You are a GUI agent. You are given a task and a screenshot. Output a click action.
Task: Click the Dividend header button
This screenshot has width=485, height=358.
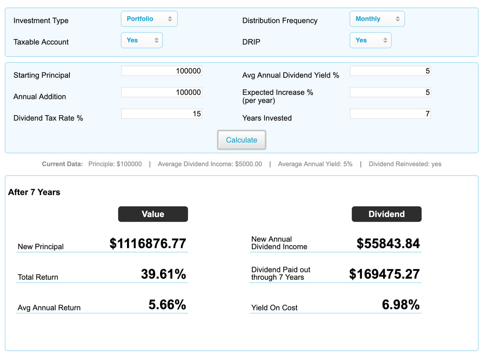point(387,214)
